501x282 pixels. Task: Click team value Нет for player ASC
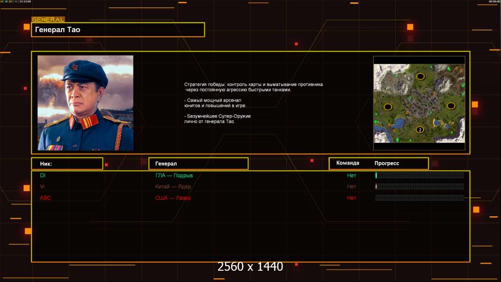coord(352,198)
